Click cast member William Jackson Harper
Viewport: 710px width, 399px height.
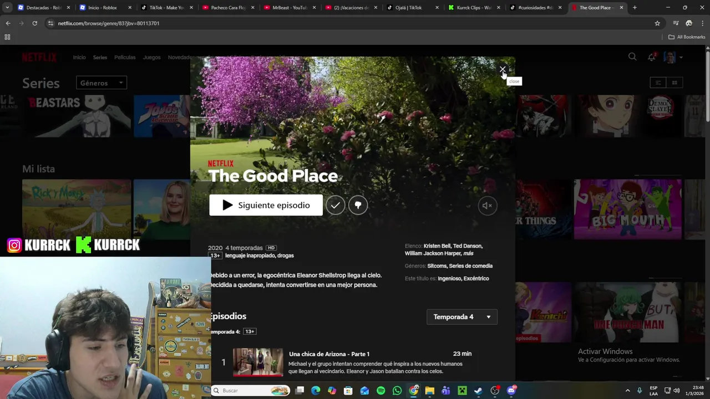point(433,253)
